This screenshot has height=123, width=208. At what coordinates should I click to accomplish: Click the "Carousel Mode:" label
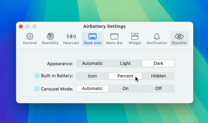57,89
